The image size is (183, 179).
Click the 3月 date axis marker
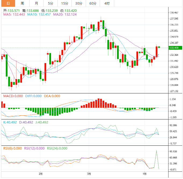coord(89,174)
